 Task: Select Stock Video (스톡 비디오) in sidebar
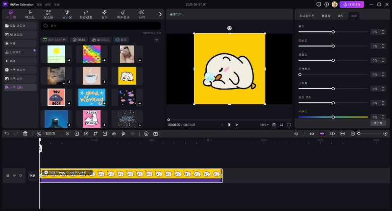tap(20, 70)
